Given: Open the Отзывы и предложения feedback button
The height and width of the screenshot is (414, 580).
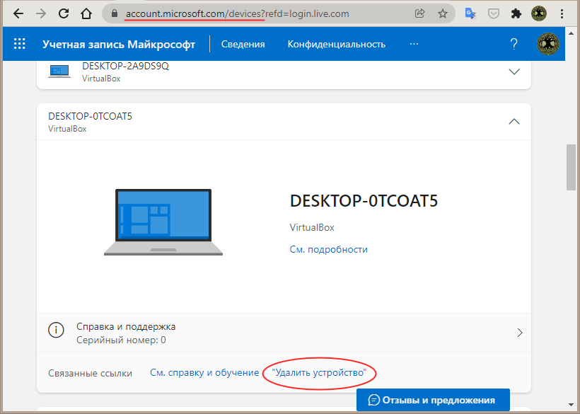Looking at the screenshot, I should pos(433,400).
